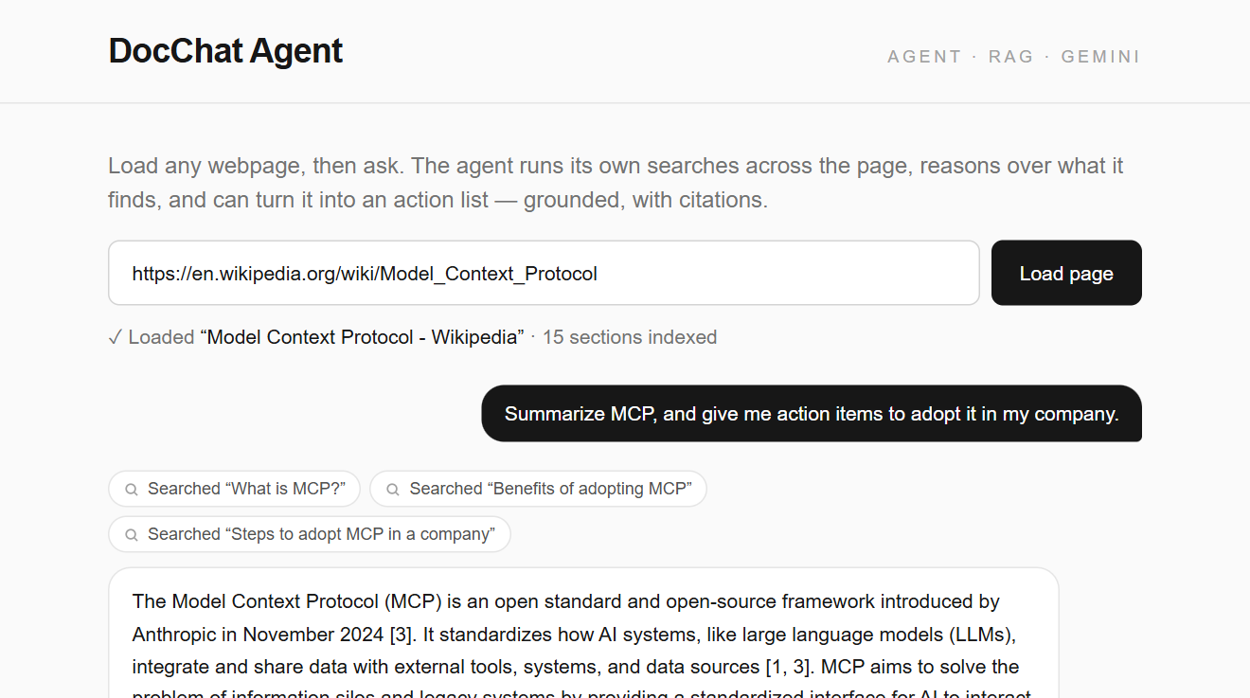The width and height of the screenshot is (1250, 698).
Task: Click the agent's answer paragraph about Anthropic
Action: [583, 635]
